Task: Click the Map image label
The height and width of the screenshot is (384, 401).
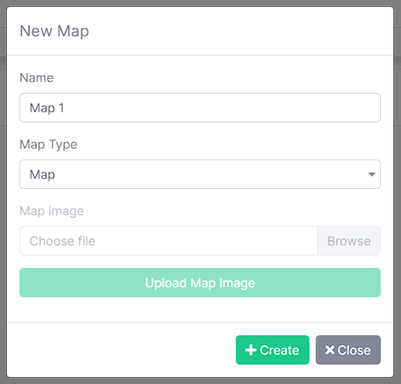Action: 52,211
